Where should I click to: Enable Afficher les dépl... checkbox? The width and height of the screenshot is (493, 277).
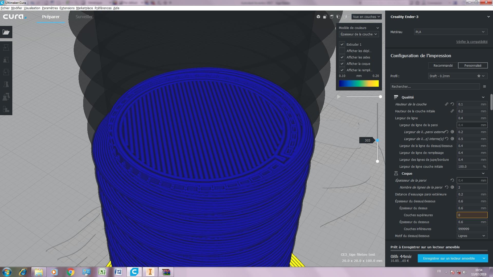[342, 51]
